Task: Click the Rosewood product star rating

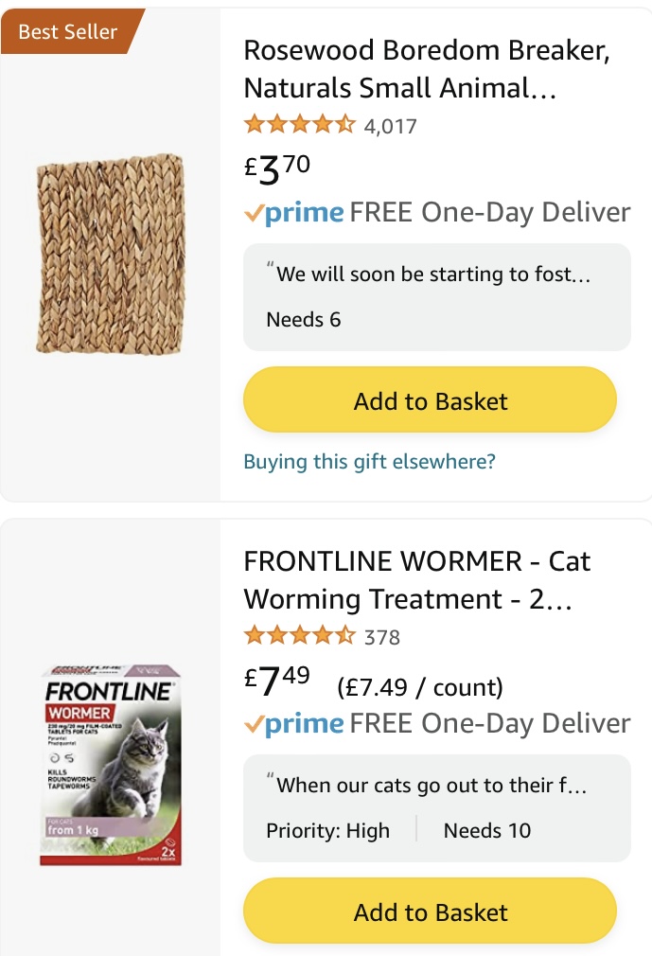Action: 299,125
